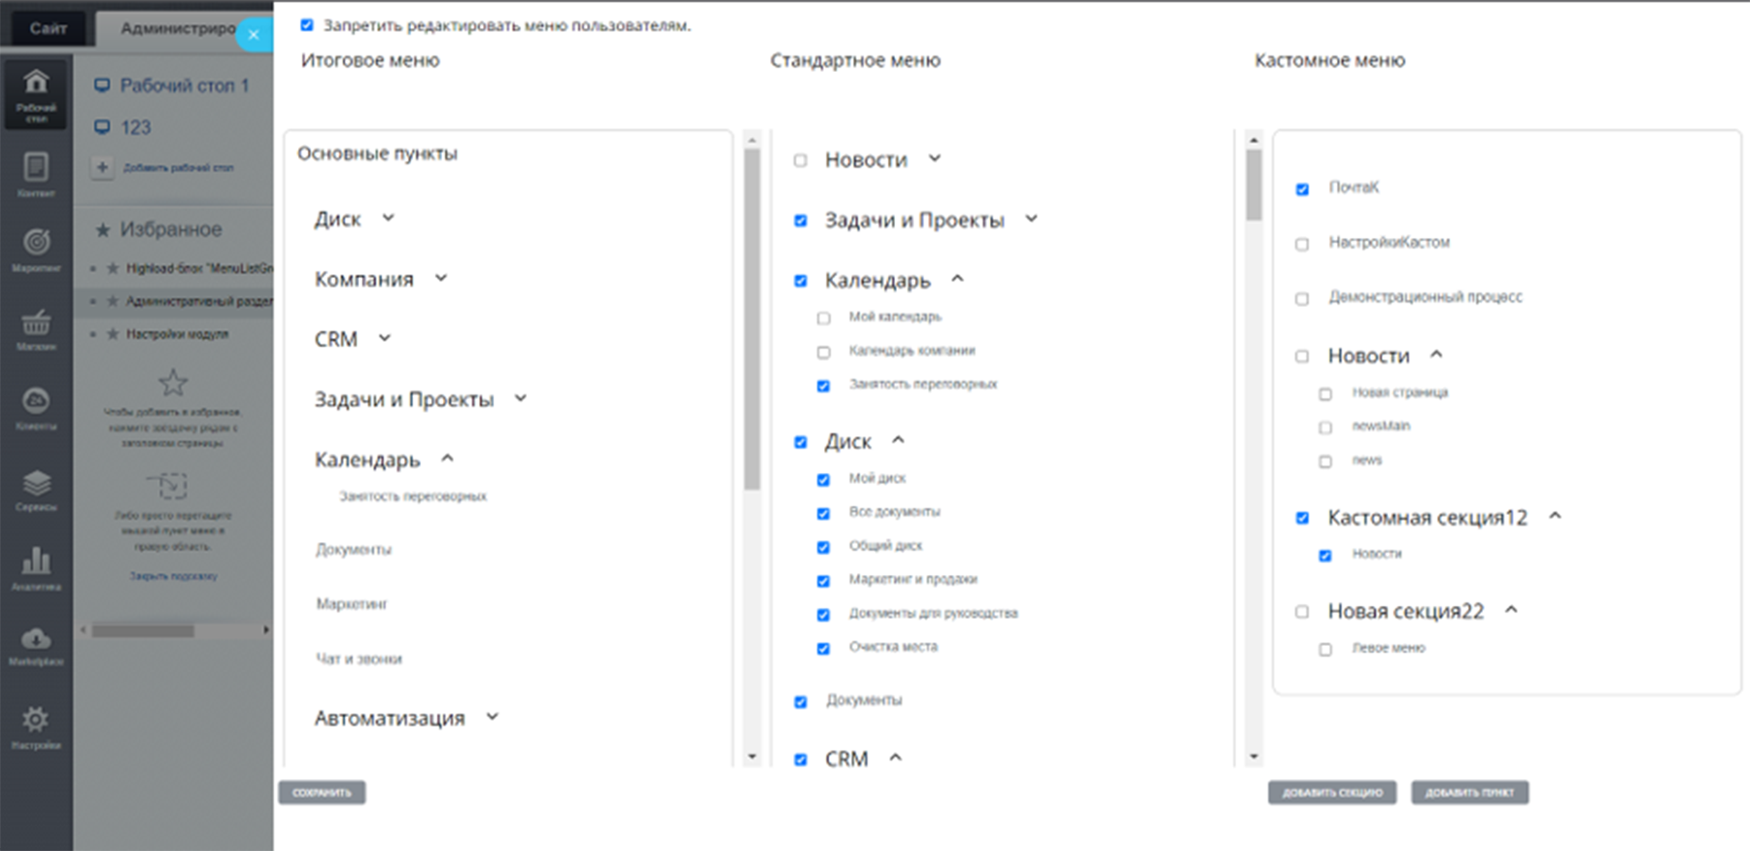Uncheck the ПочтаК checkbox in Кастомное меню

[1302, 190]
